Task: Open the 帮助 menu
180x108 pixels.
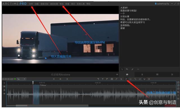Action: point(88,4)
